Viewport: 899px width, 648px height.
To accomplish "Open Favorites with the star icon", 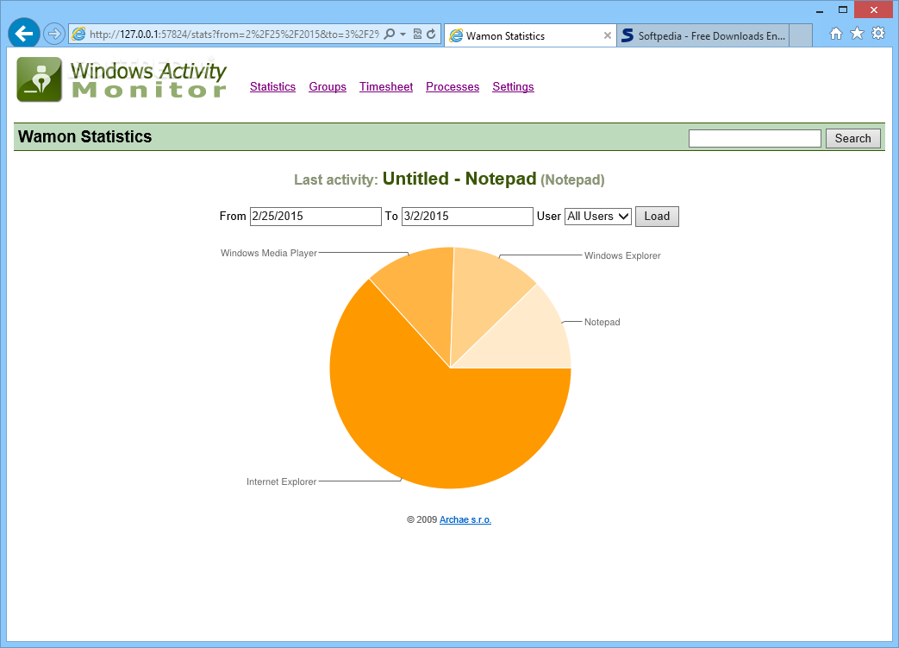I will pyautogui.click(x=857, y=34).
